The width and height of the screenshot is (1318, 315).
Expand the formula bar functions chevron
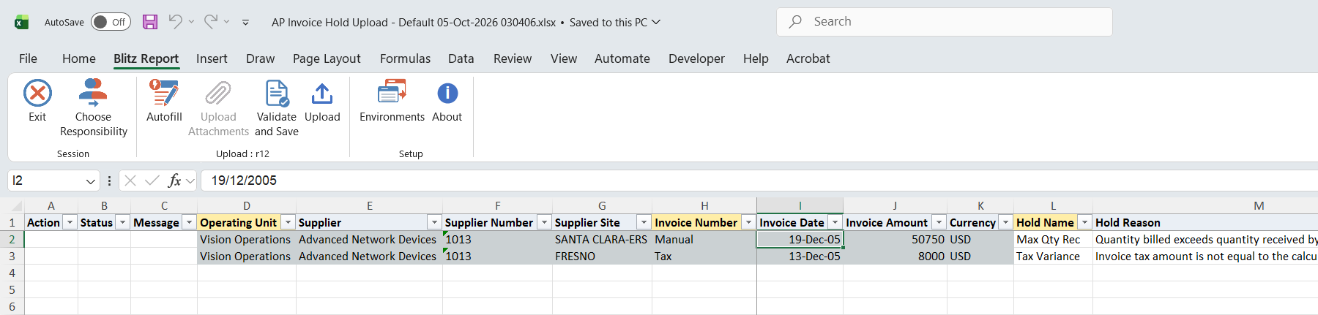(x=190, y=181)
